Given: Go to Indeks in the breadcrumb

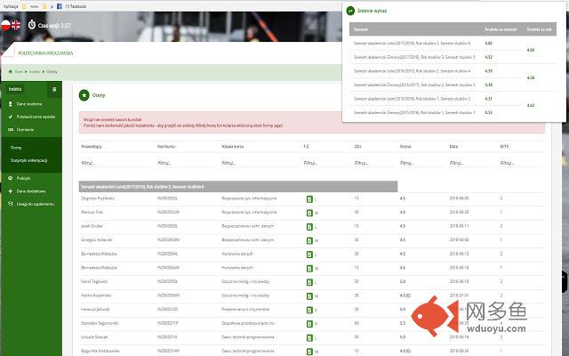Looking at the screenshot, I should pyautogui.click(x=35, y=71).
